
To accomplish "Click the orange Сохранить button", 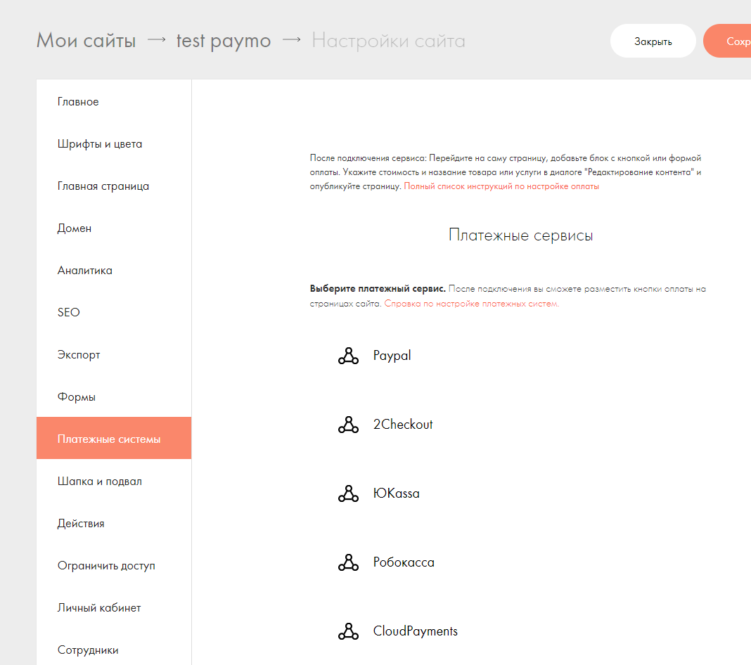I will tap(727, 41).
